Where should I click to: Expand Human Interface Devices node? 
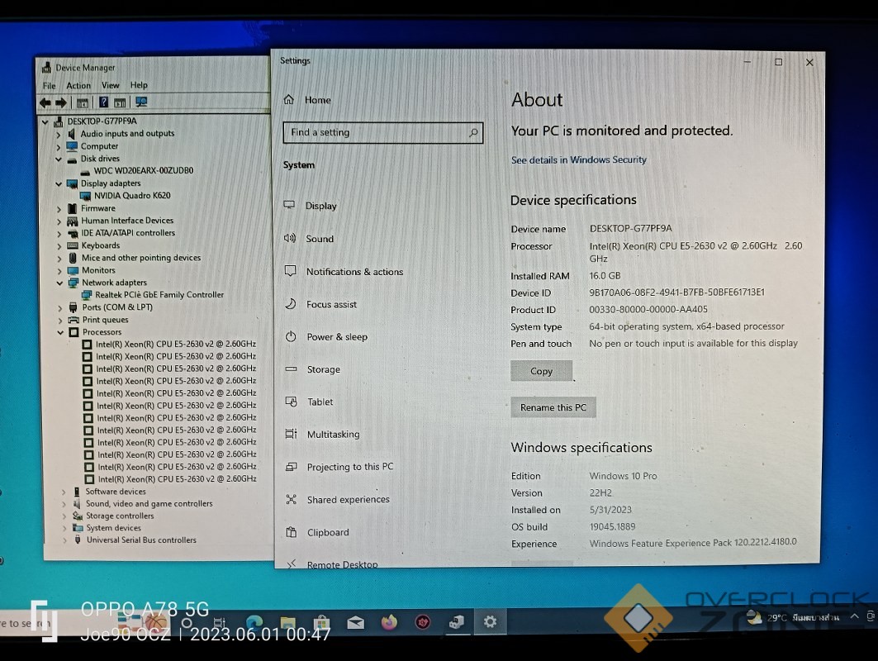click(x=59, y=221)
